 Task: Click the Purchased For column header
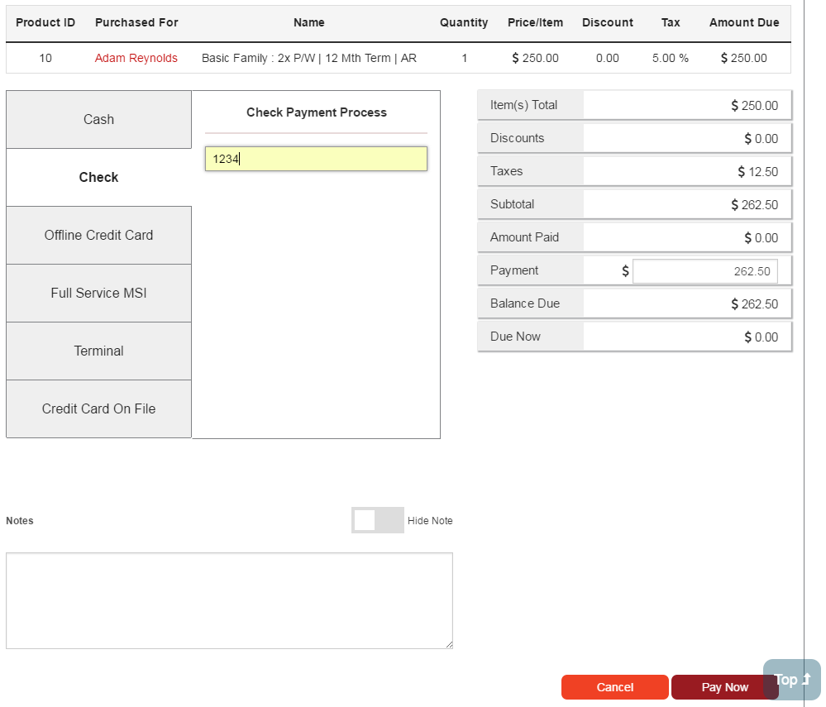136,23
